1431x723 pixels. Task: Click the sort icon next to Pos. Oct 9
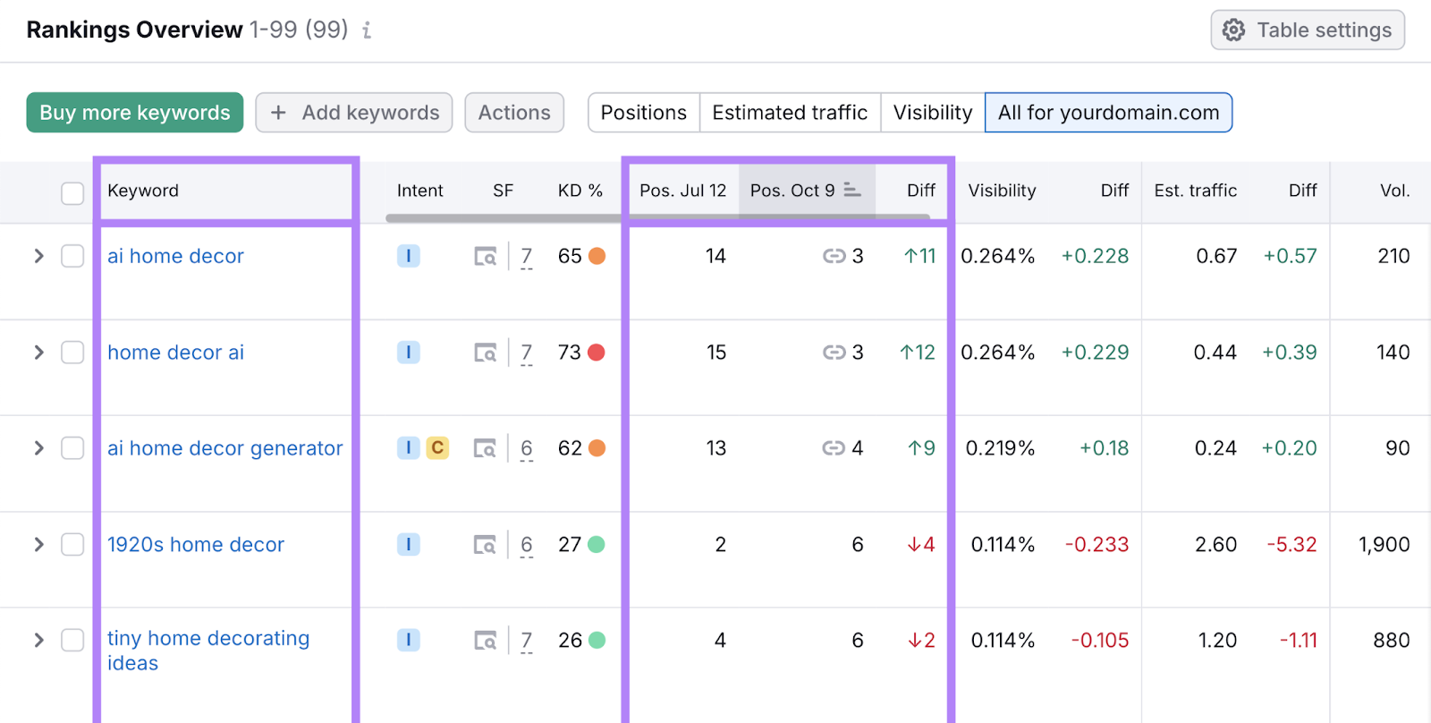[x=851, y=191]
